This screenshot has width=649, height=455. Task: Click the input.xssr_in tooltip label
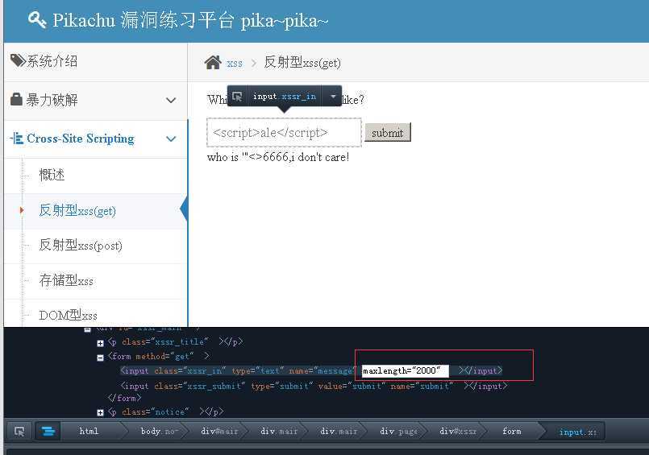pyautogui.click(x=285, y=97)
